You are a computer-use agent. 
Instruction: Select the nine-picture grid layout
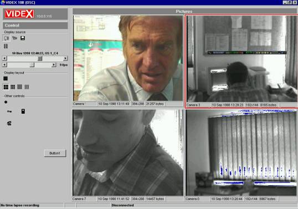13,87
